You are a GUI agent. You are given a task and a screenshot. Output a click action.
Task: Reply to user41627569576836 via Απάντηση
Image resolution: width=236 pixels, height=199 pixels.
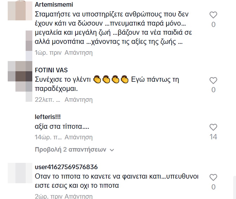(78, 196)
